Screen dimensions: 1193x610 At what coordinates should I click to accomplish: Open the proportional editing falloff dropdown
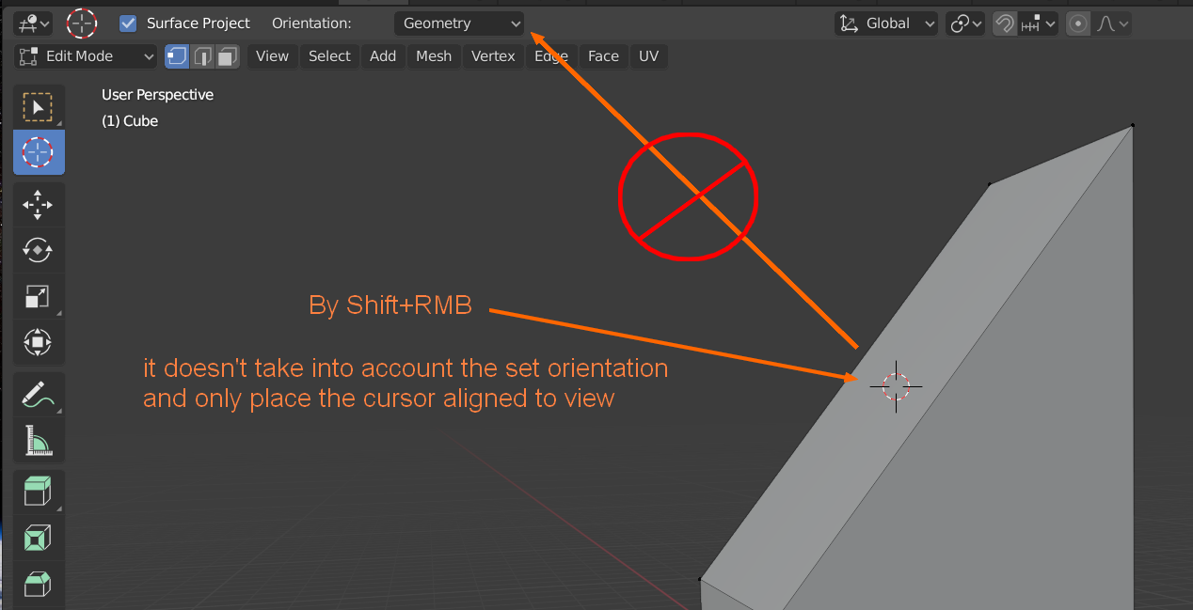point(1111,23)
